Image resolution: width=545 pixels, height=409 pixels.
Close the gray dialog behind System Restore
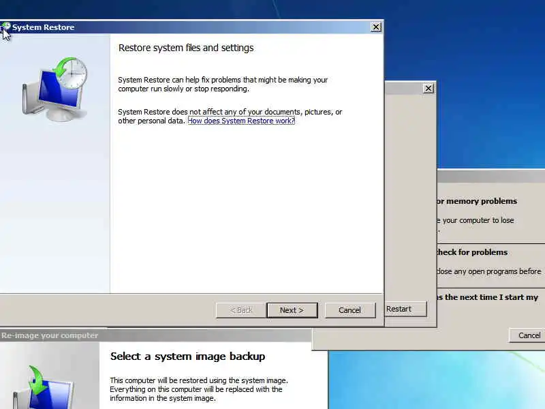point(429,89)
